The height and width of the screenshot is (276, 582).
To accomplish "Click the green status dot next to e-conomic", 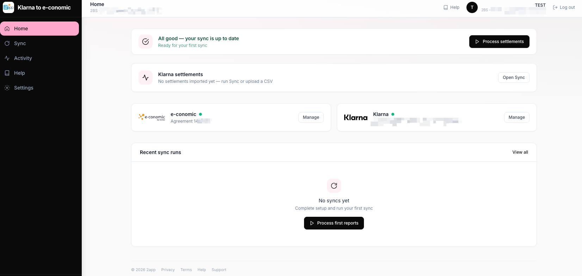I will pyautogui.click(x=200, y=114).
